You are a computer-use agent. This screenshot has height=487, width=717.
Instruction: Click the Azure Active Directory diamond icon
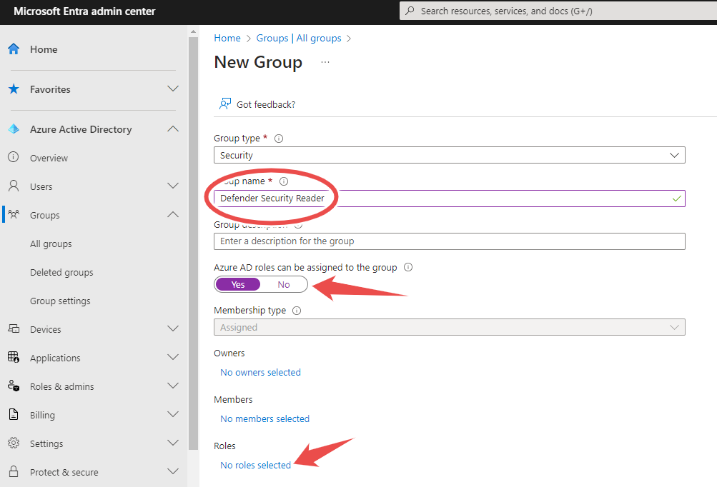pos(14,129)
